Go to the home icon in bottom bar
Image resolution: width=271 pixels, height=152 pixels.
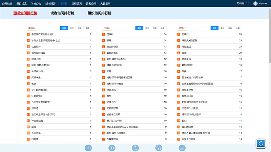click(x=159, y=148)
